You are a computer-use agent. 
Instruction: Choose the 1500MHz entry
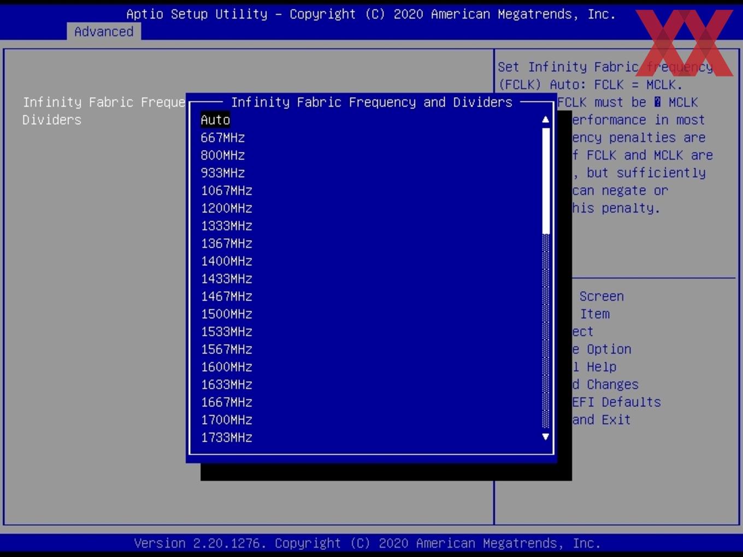tap(226, 314)
